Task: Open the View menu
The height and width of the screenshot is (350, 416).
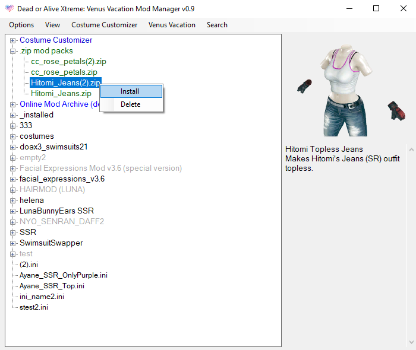Action: click(x=52, y=25)
